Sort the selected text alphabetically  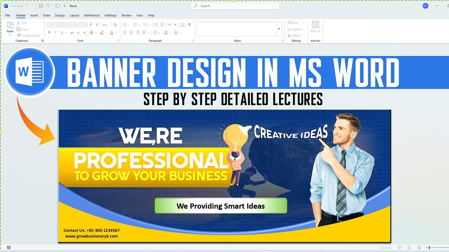click(x=182, y=24)
